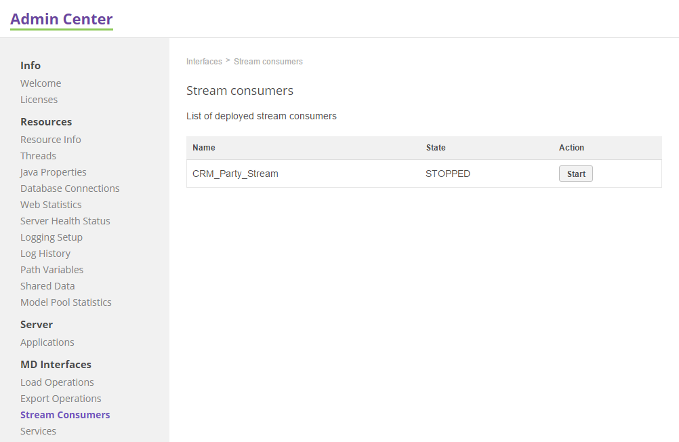Screen dimensions: 679x442
Task: Open Database Connections
Action: tap(70, 188)
